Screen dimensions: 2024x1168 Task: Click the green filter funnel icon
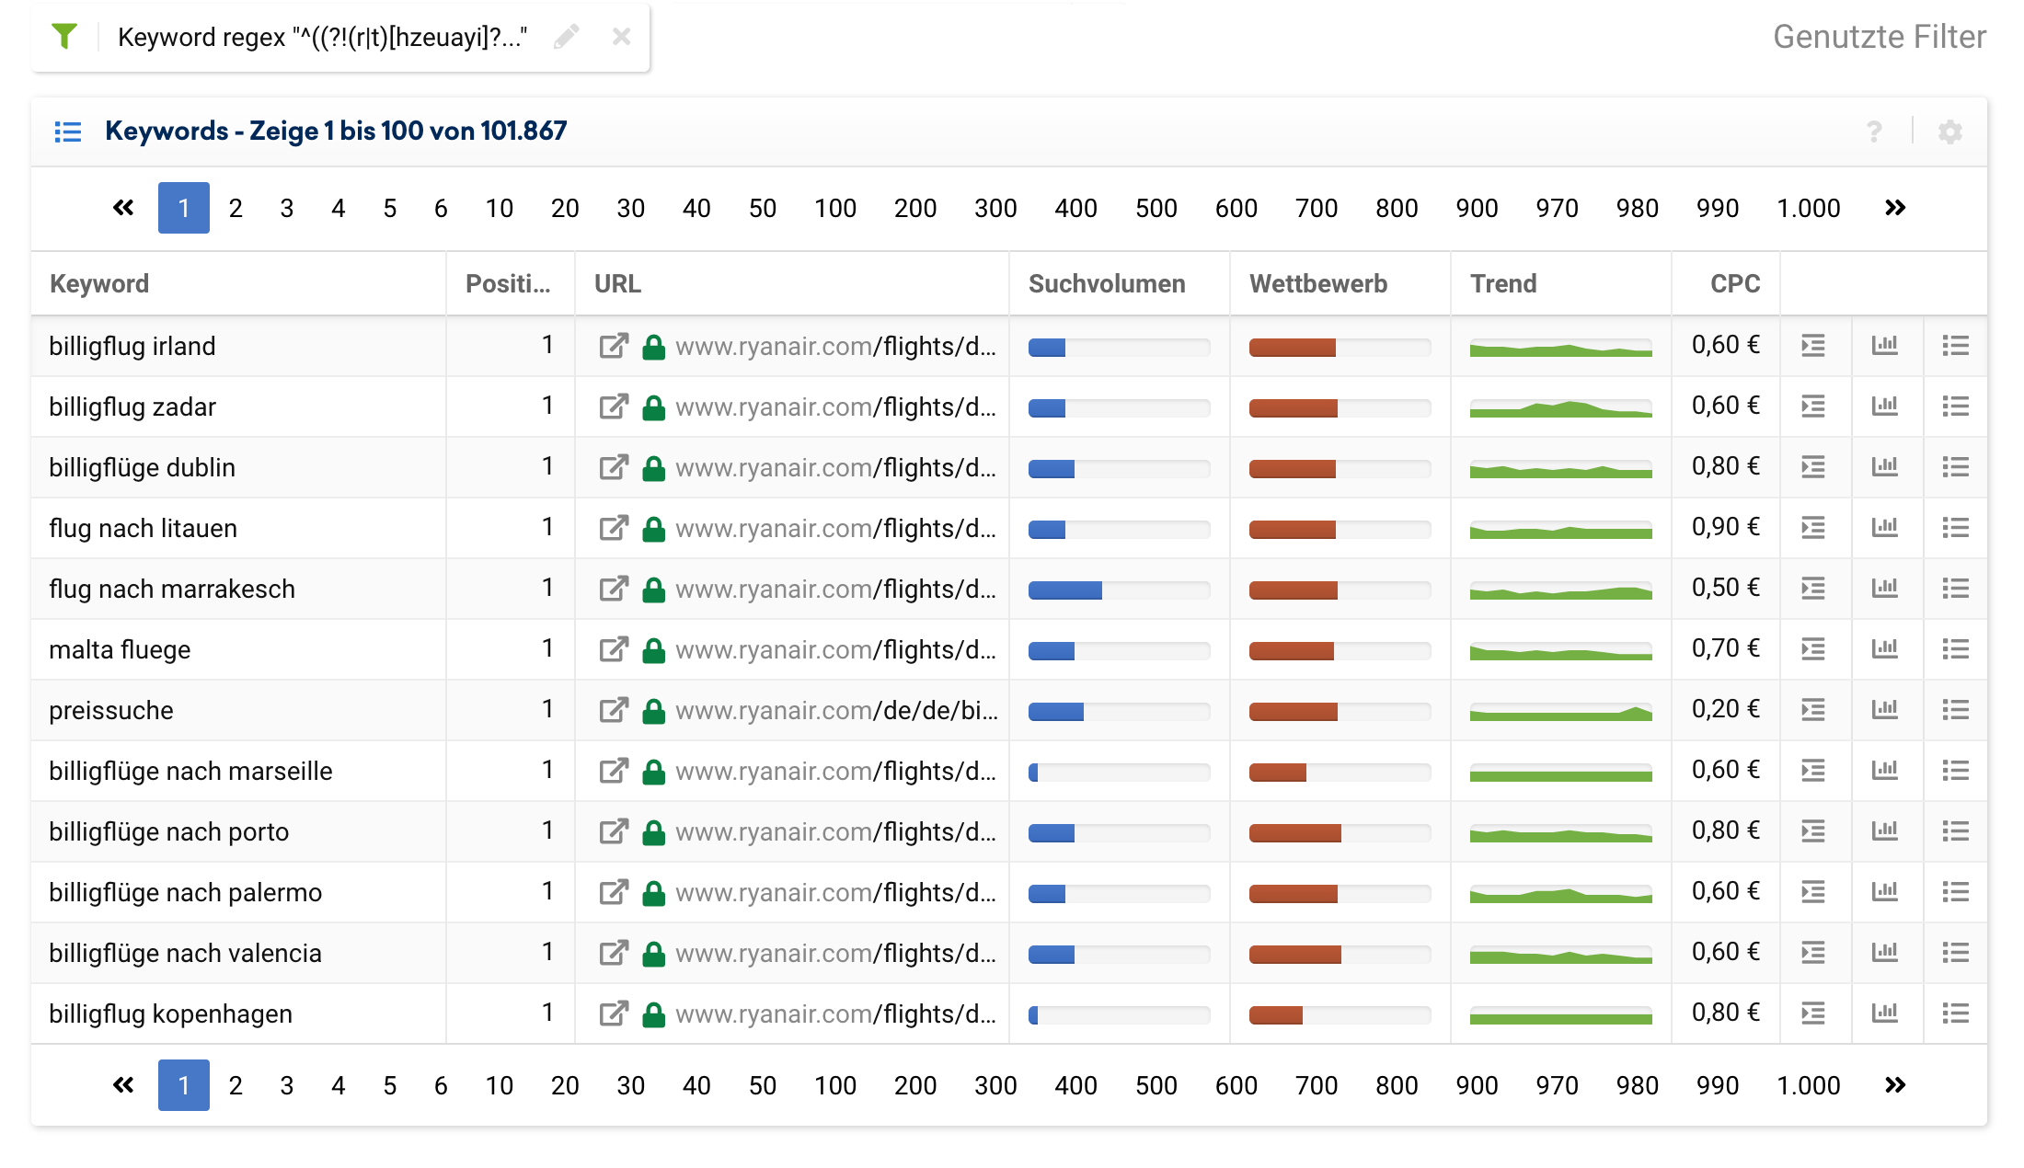[64, 37]
